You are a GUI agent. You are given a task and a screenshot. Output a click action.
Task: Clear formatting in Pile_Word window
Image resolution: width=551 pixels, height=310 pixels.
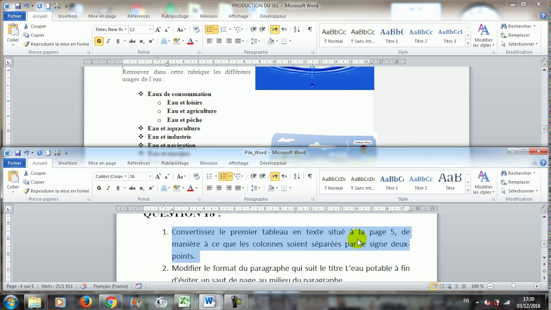196,176
